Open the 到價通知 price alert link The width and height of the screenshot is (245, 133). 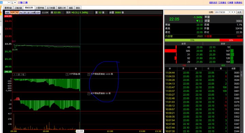(238, 3)
